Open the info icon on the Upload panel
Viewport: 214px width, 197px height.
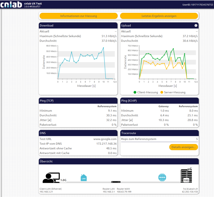pos(196,25)
